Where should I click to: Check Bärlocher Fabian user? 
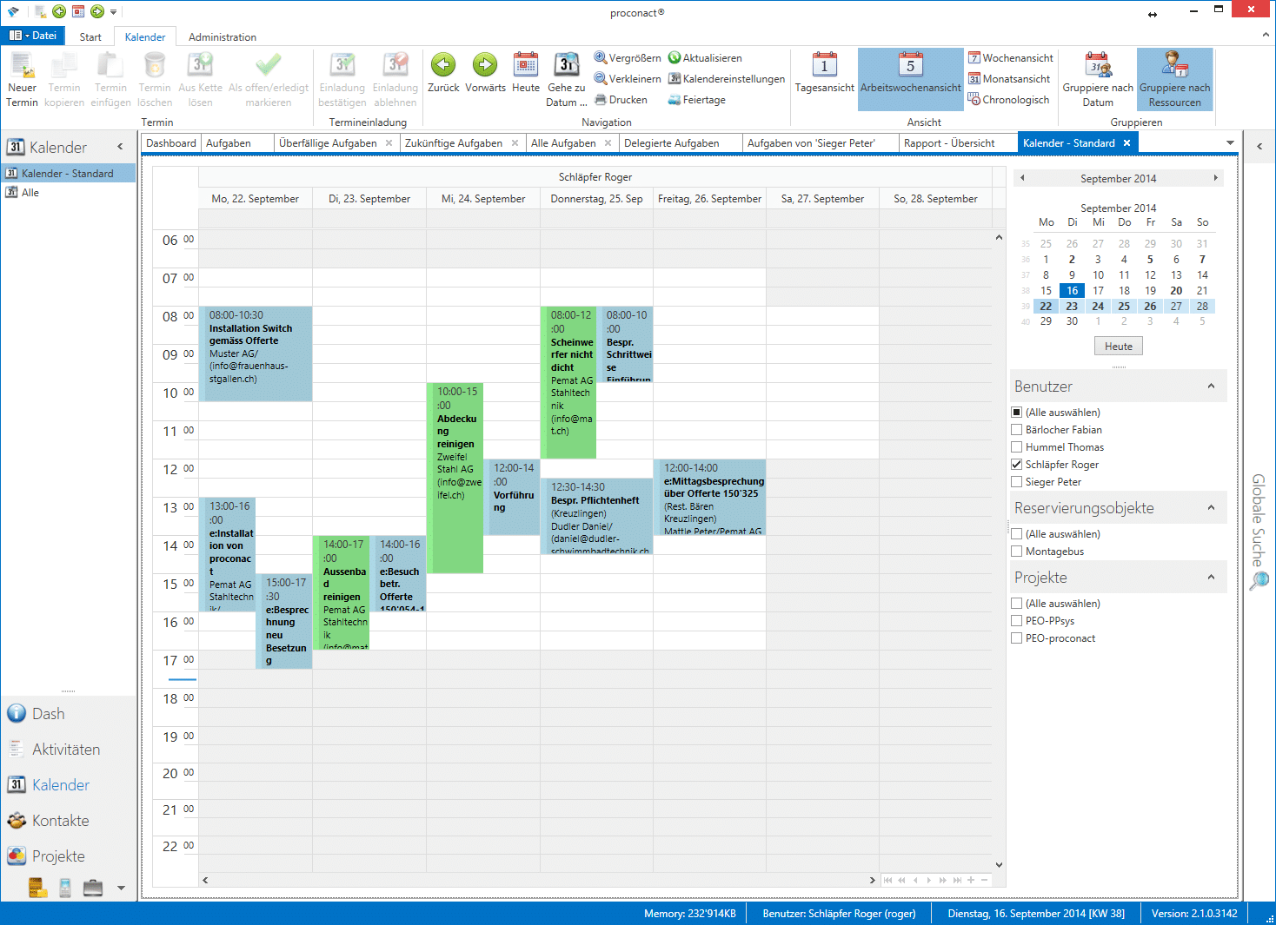(x=1016, y=430)
